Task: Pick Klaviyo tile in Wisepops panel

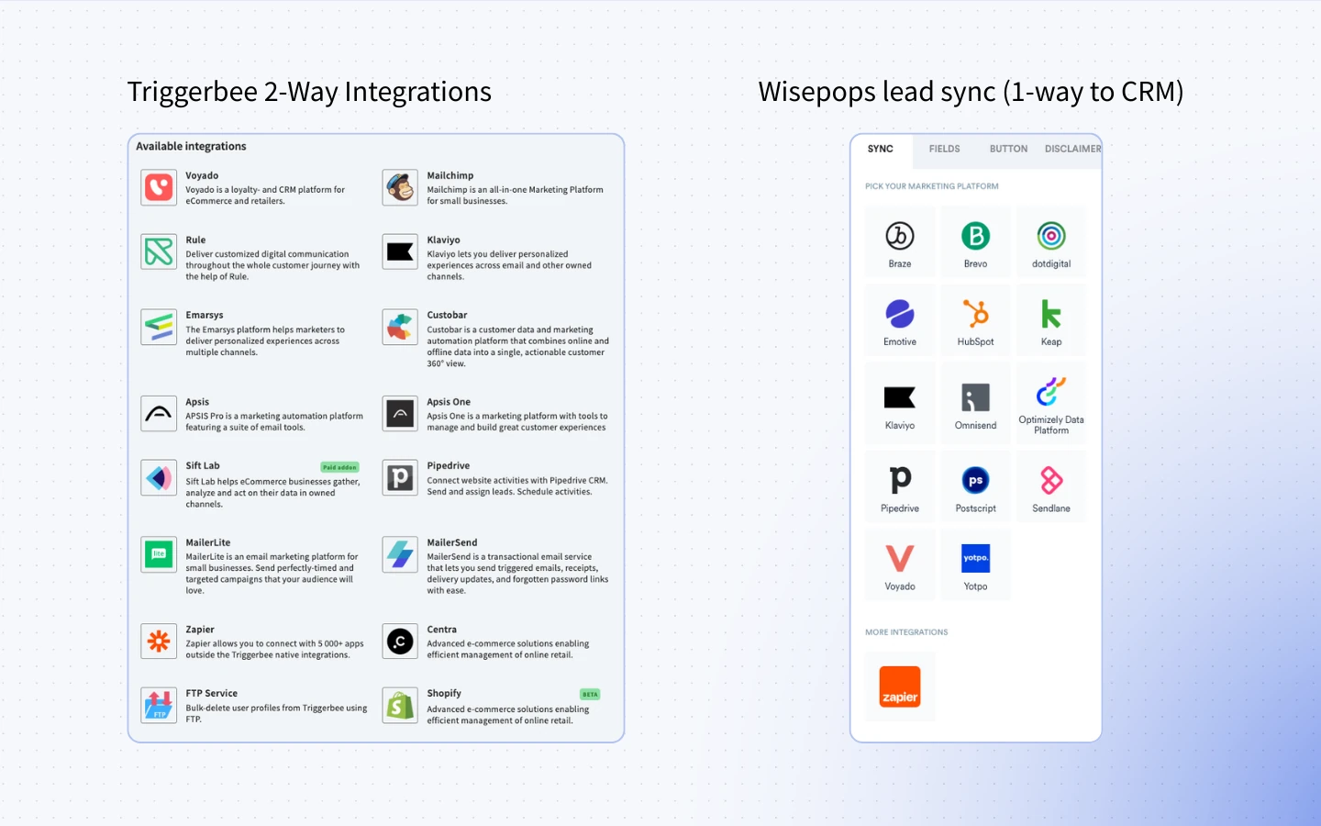Action: (x=900, y=404)
